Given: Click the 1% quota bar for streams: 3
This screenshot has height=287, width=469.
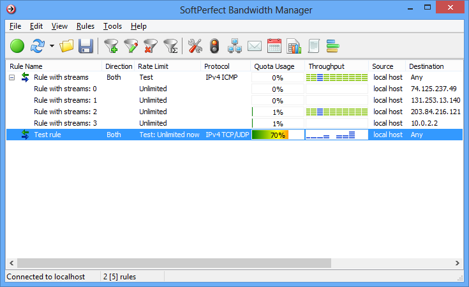Looking at the screenshot, I should 278,123.
